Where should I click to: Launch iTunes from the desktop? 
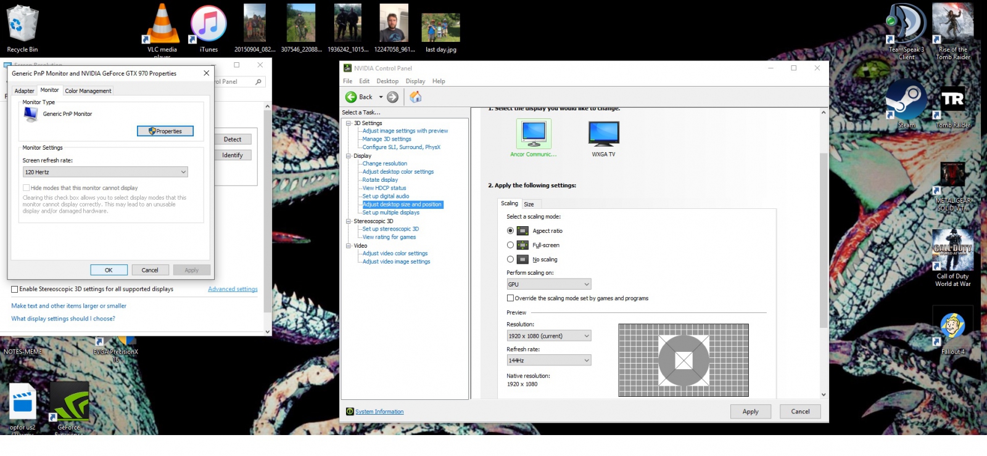click(x=209, y=26)
